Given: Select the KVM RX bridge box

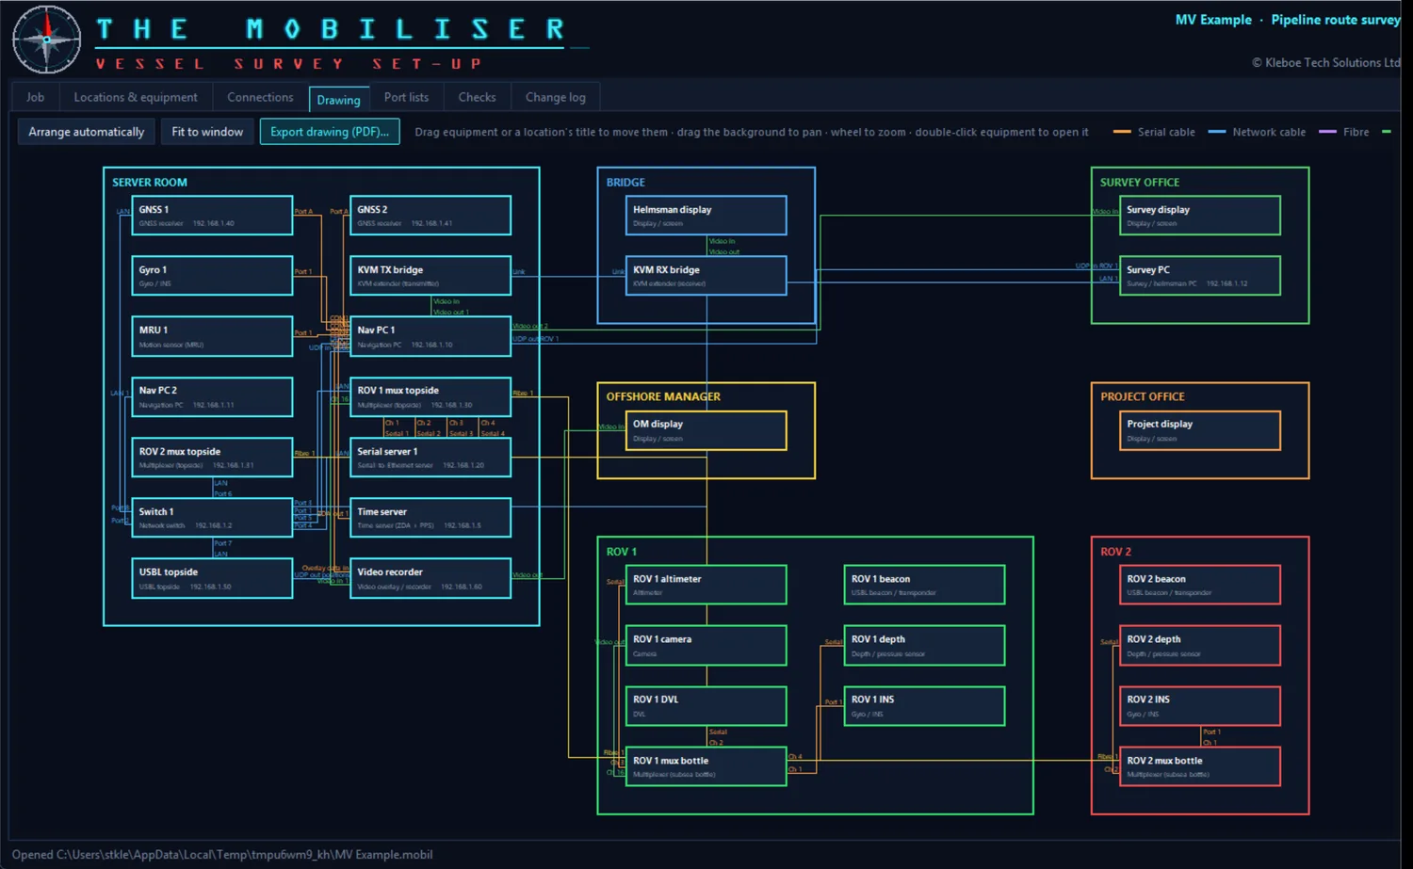Looking at the screenshot, I should click(706, 276).
